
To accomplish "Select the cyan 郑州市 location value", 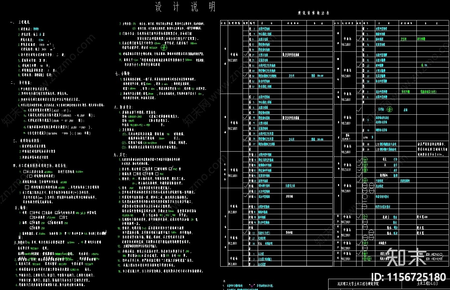I will pos(36,29).
